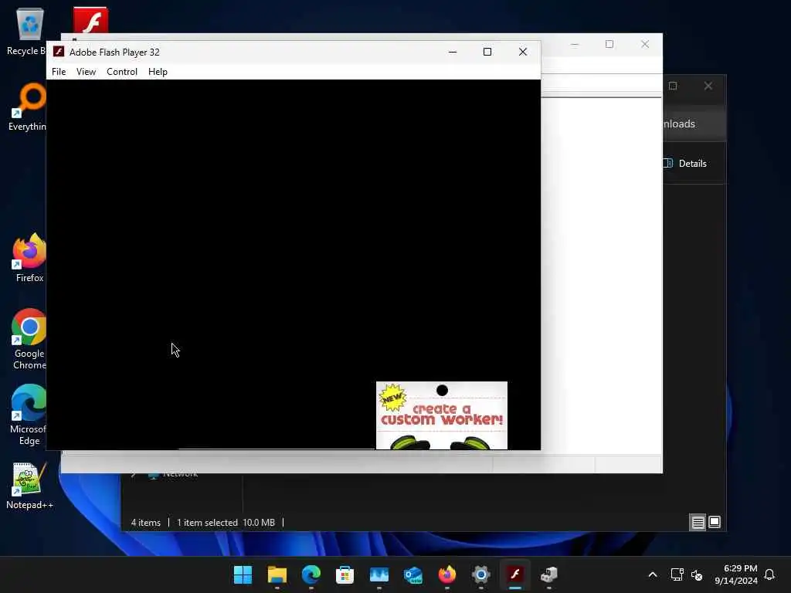Close the Adobe Flash Player window
The image size is (791, 593).
pos(523,52)
